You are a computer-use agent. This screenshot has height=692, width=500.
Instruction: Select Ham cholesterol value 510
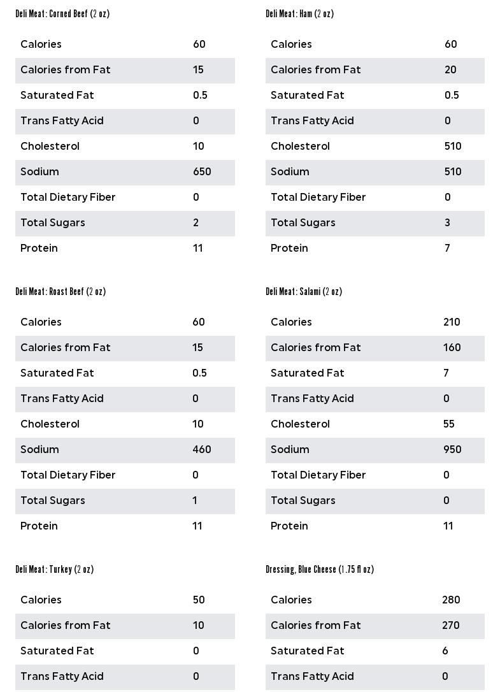tap(453, 147)
